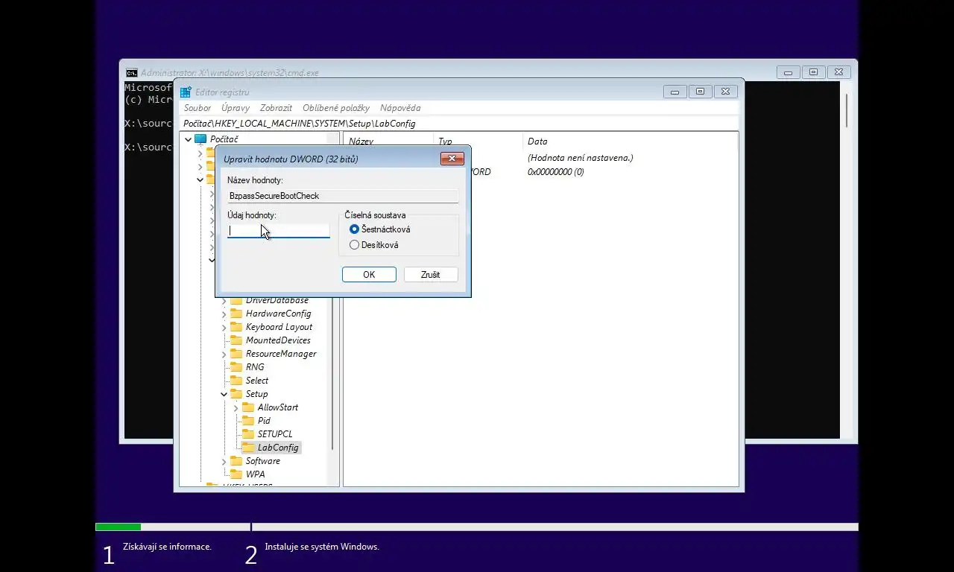This screenshot has height=572, width=954.
Task: Click the HardwareConfig folder icon
Action: [x=236, y=314]
